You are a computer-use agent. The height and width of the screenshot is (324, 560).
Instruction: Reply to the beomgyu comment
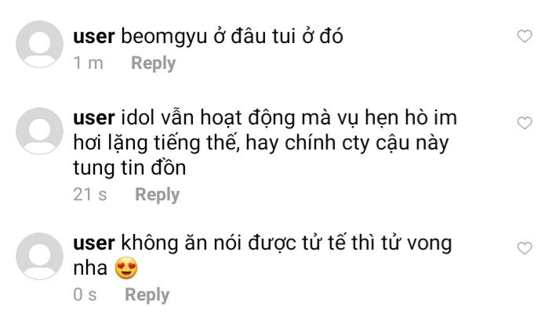coord(153,64)
